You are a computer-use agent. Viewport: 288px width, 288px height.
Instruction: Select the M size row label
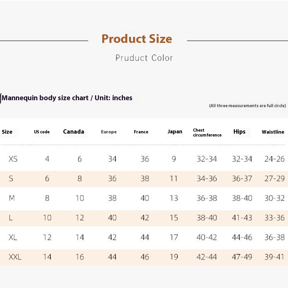(x=12, y=198)
